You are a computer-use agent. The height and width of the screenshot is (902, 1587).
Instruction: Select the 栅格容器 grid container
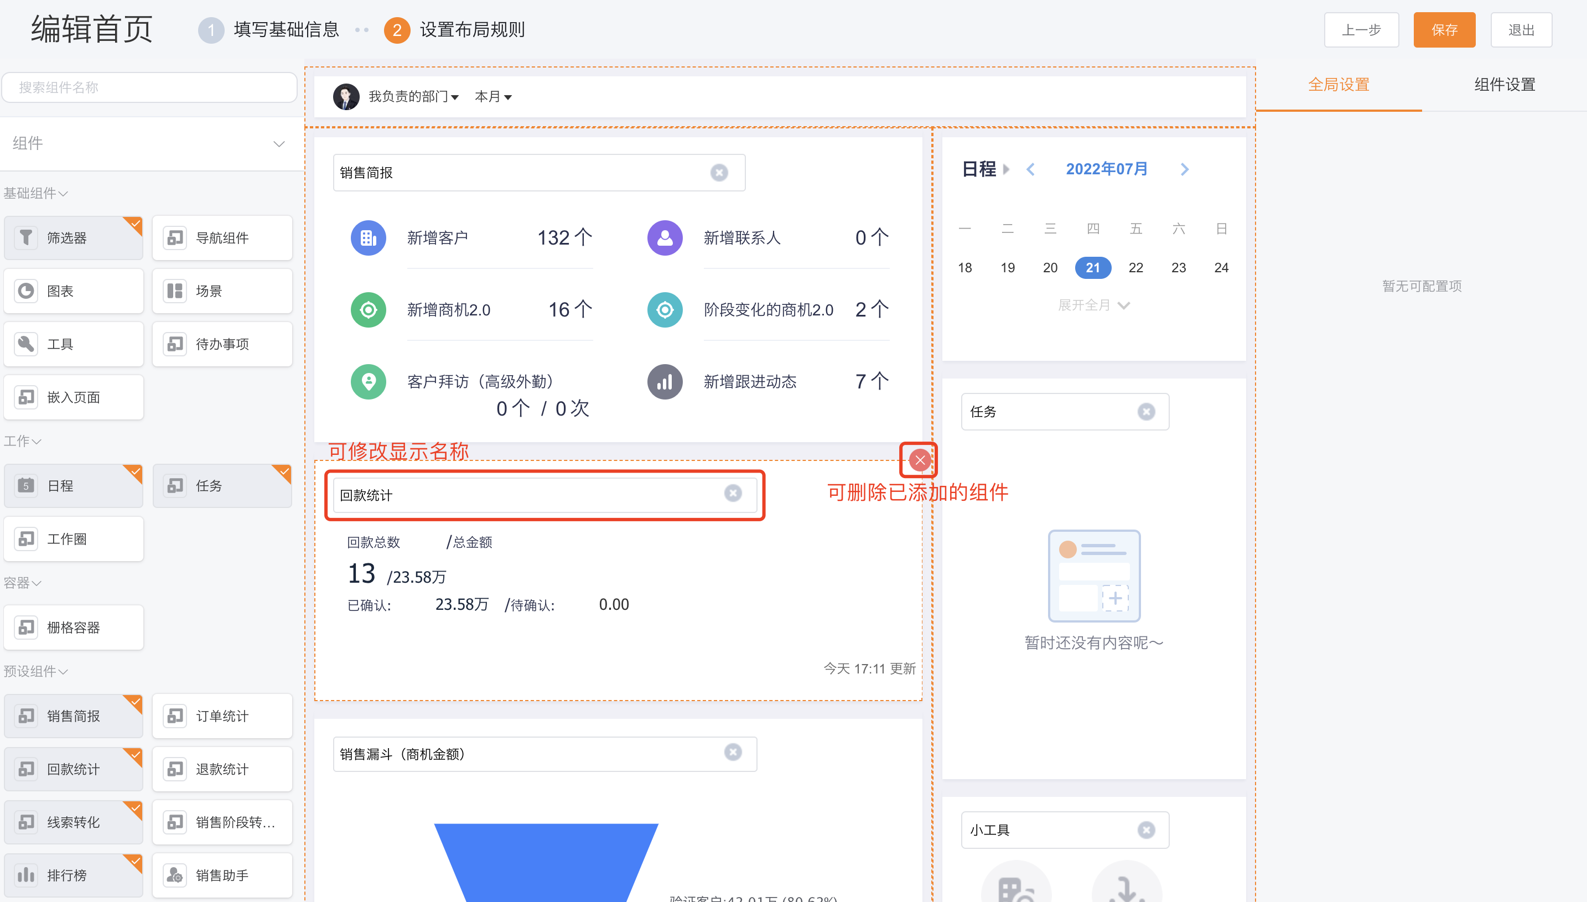74,628
